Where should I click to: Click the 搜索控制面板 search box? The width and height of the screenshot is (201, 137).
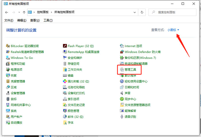[x=172, y=12]
